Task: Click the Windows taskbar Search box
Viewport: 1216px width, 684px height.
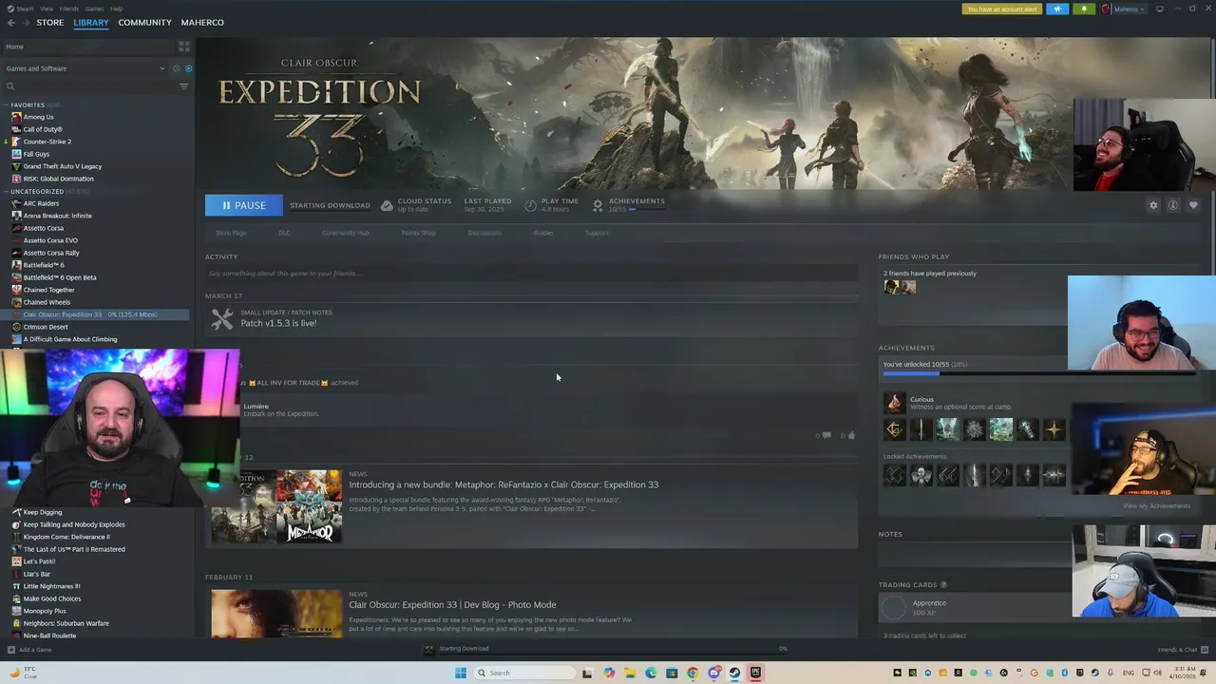Action: (525, 673)
